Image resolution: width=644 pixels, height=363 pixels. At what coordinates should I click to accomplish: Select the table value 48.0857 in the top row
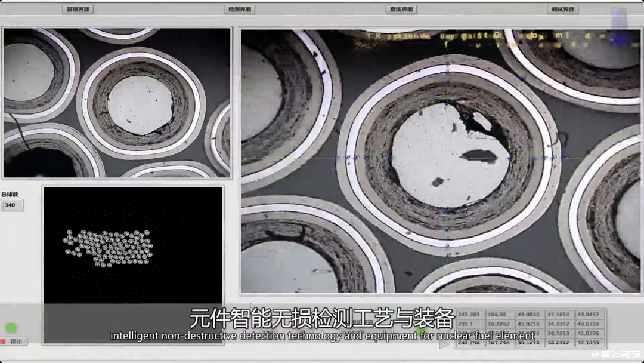tap(587, 314)
